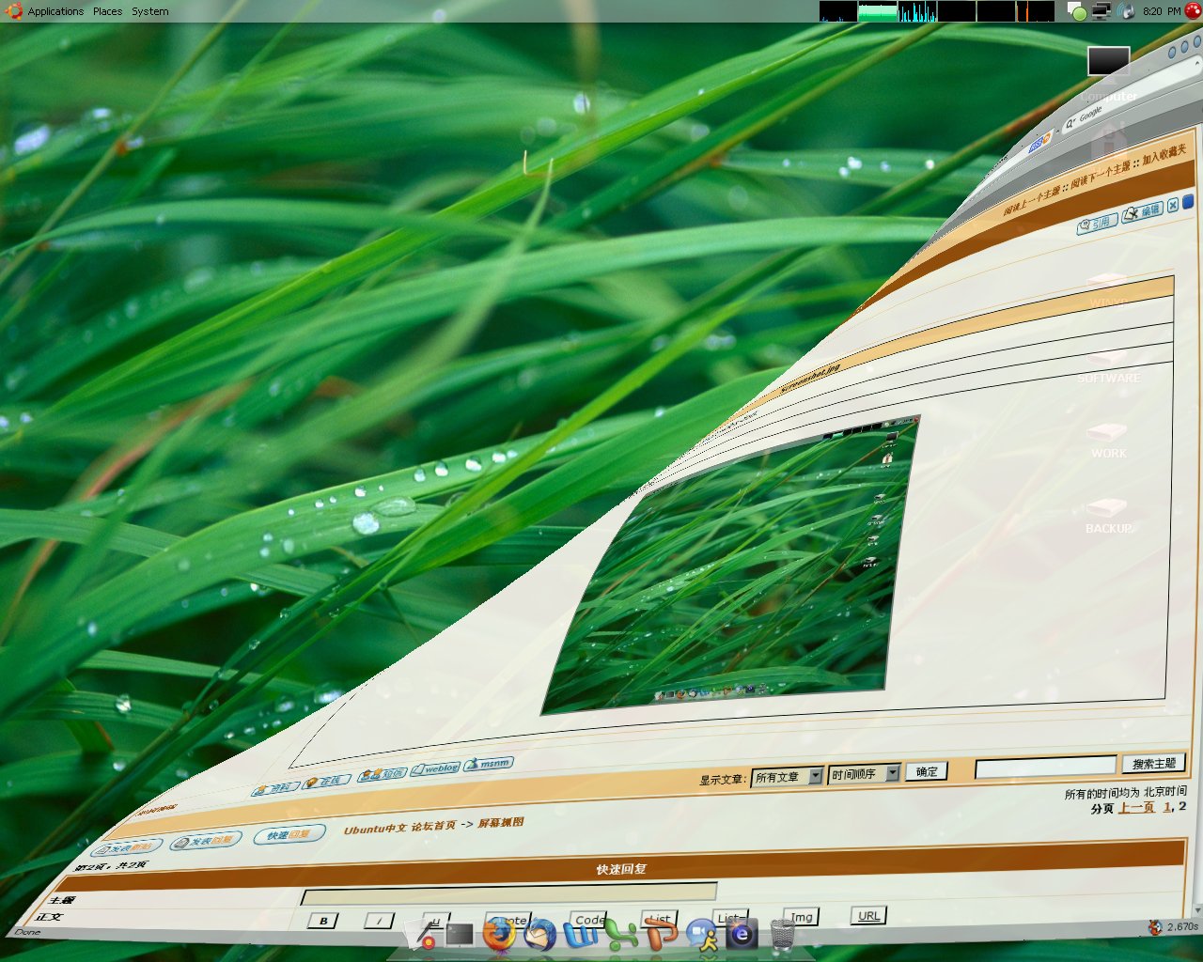Screen dimensions: 1203x962
Task: Open the BACKUP drive desktop icon
Action: [x=1109, y=516]
